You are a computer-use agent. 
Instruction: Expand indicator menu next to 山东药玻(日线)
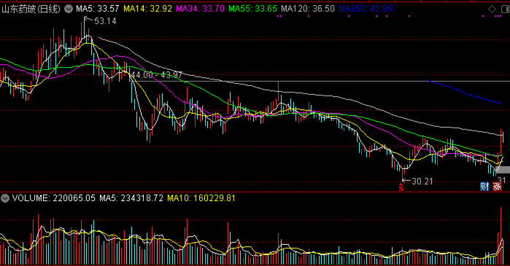pyautogui.click(x=69, y=9)
